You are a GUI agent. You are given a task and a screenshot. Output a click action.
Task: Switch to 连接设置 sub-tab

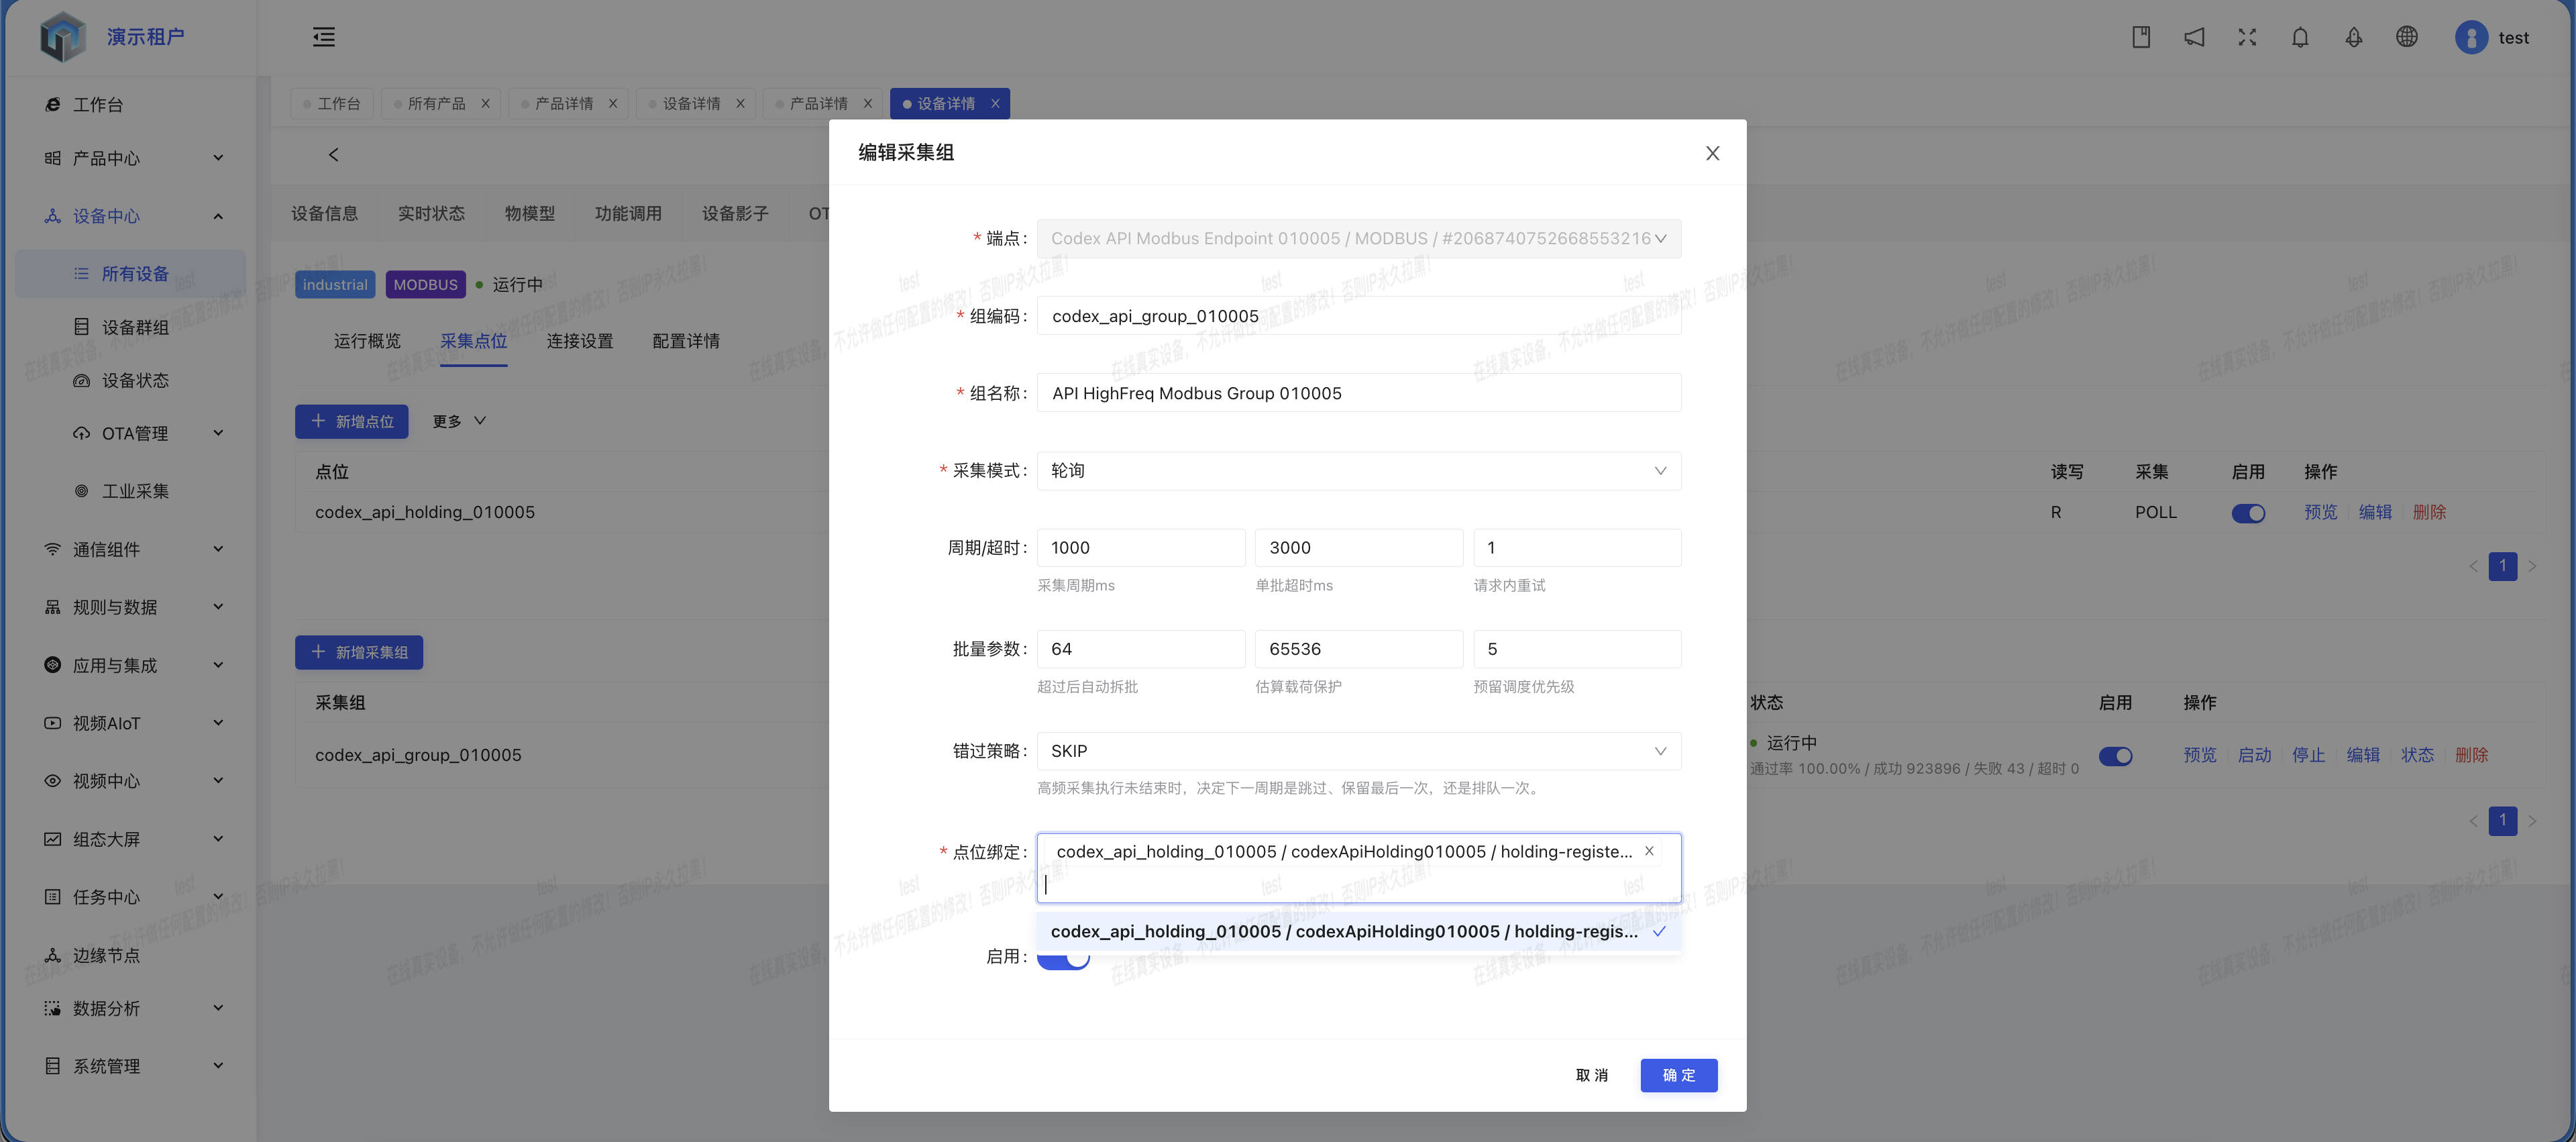580,341
